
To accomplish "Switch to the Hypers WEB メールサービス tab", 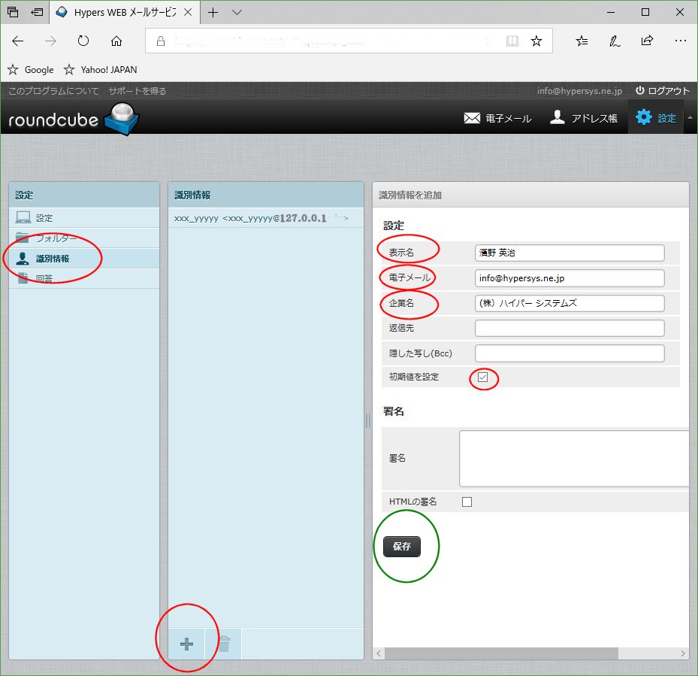I will 120,12.
